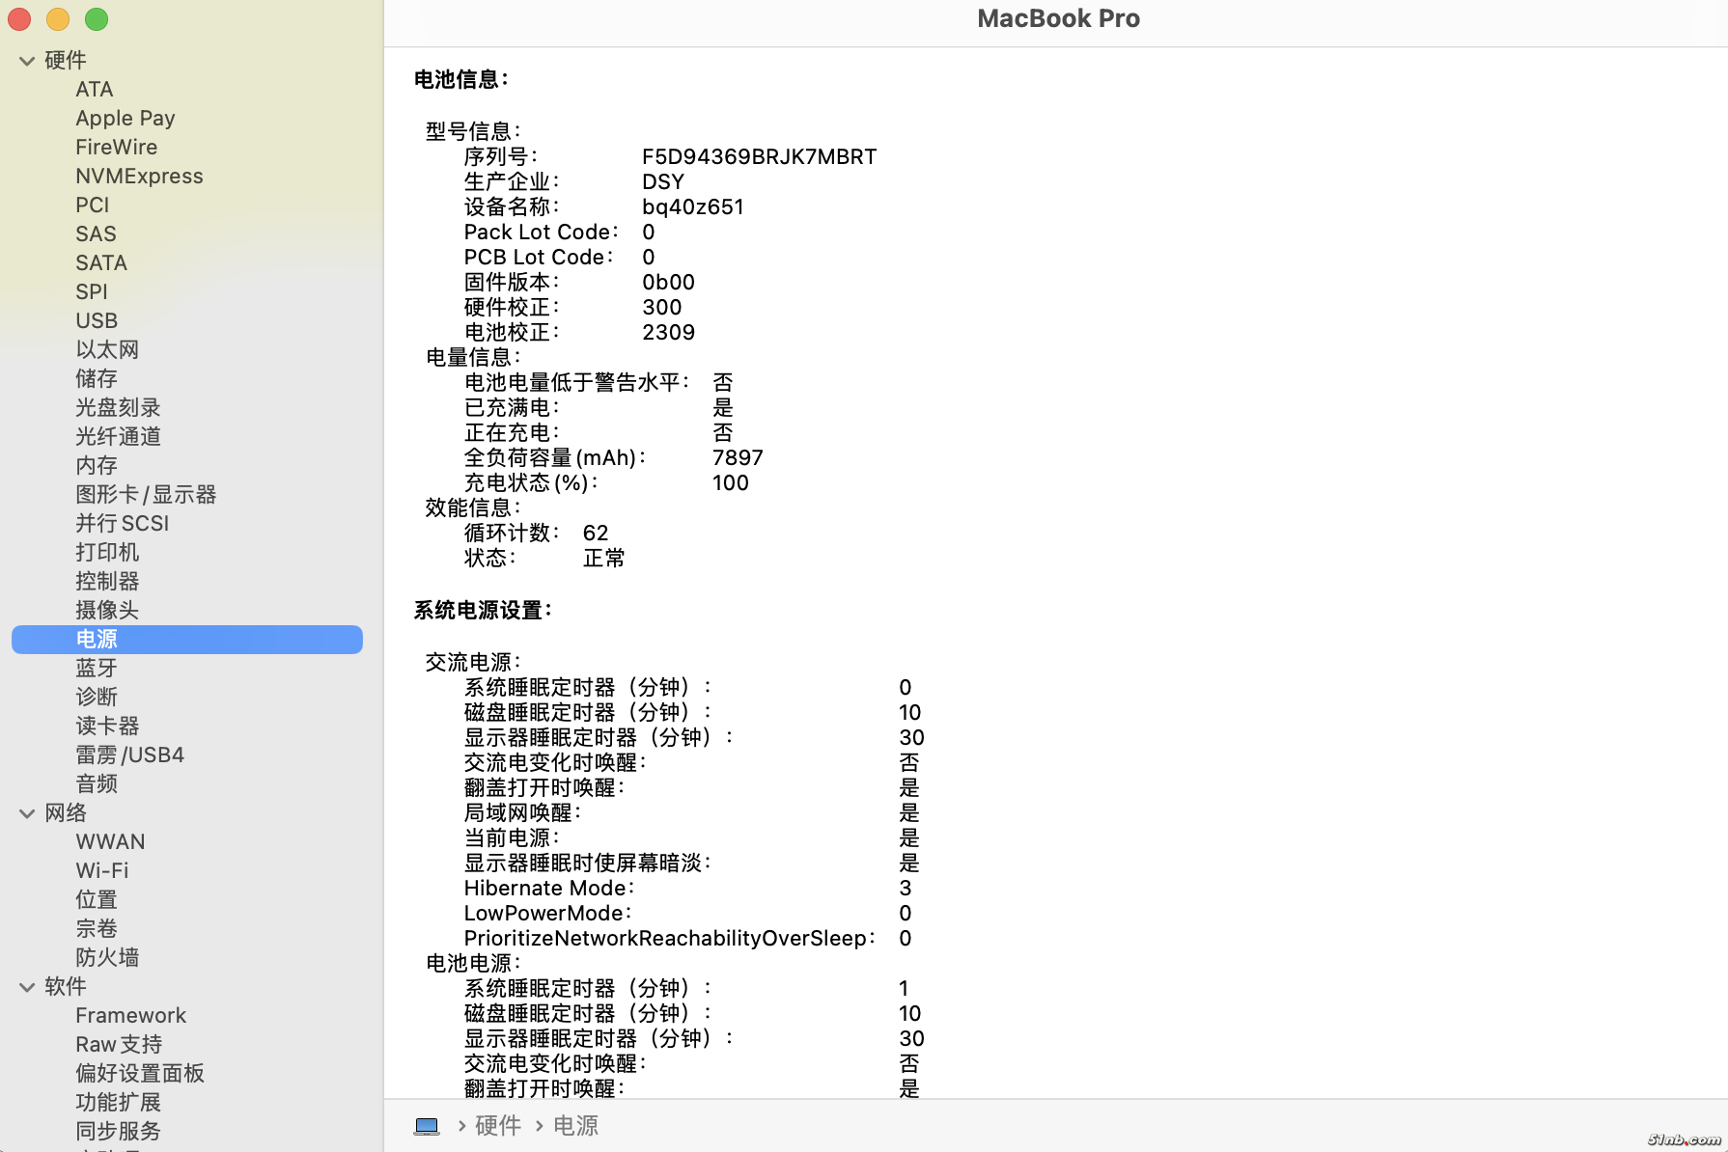Click the battery serial number value
Screen dimensions: 1728x1152
pyautogui.click(x=759, y=156)
